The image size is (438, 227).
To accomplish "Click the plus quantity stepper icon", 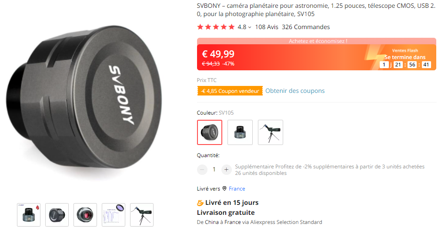I will pyautogui.click(x=227, y=170).
